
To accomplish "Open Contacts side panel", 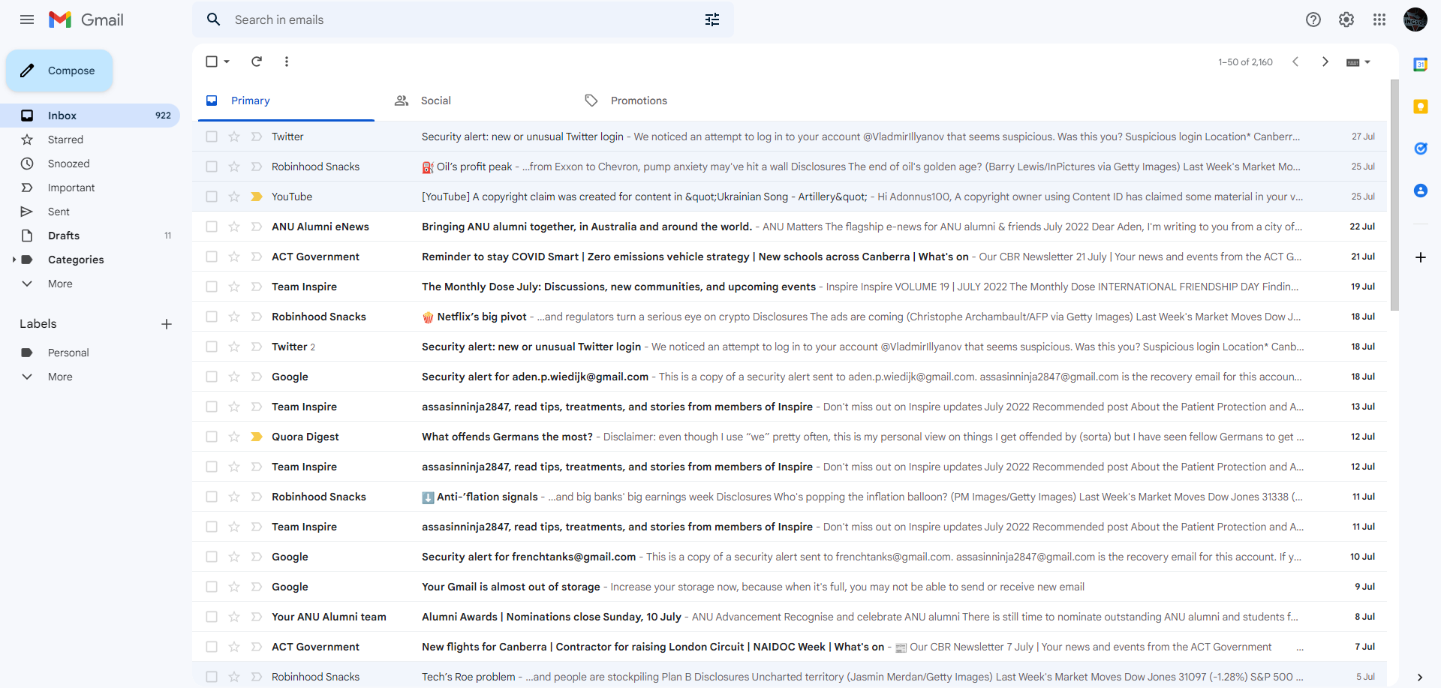I will click(x=1421, y=191).
